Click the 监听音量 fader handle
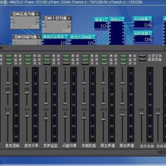 click(x=142, y=114)
